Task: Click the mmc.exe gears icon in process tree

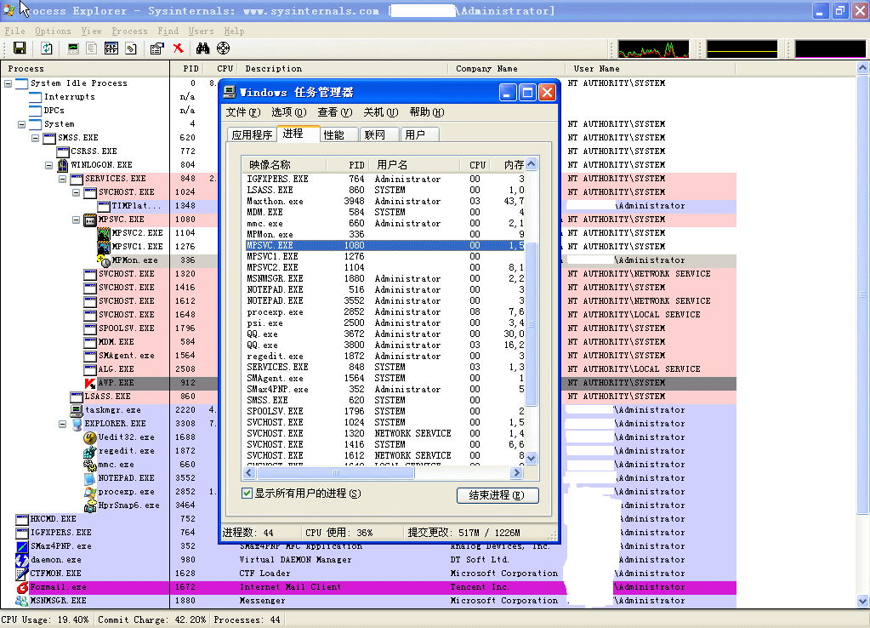Action: 90,465
